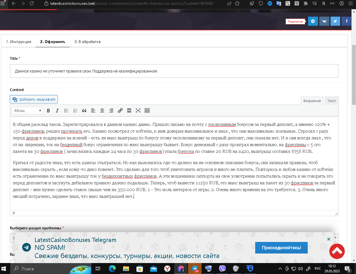
Task: Open Yandex Browser from the taskbar
Action: (x=167, y=269)
